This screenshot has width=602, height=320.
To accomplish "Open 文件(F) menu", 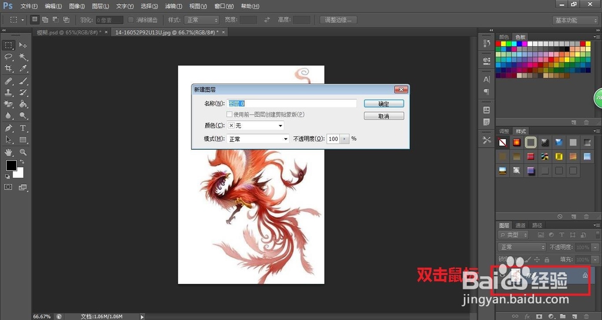I will [x=29, y=6].
